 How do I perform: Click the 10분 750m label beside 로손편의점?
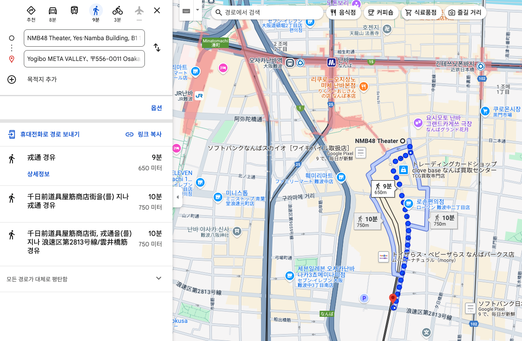coord(444,220)
